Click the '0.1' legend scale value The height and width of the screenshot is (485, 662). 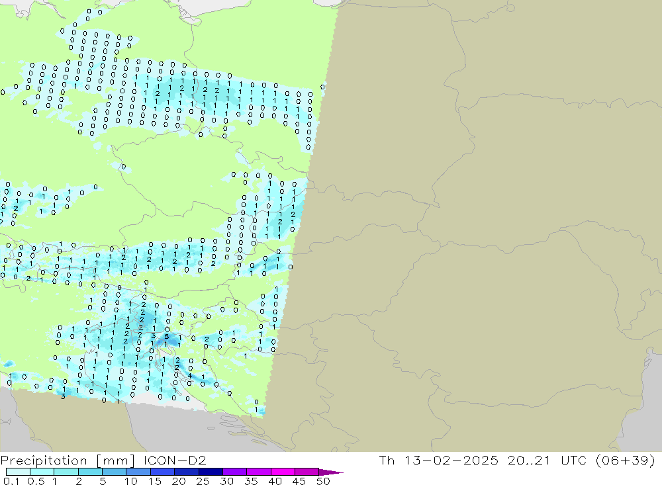[11, 481]
